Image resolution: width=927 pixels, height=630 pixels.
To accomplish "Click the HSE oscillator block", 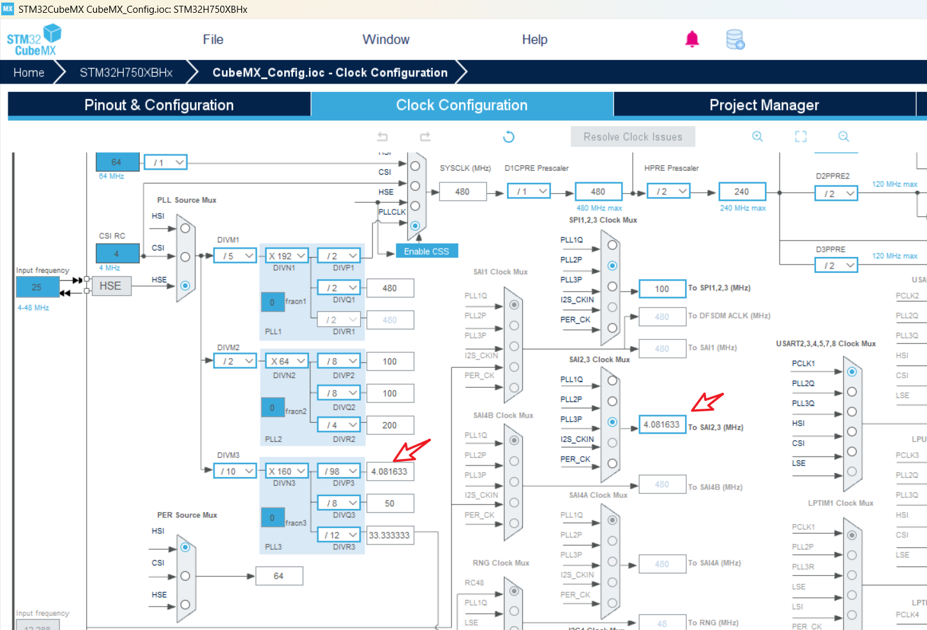I will click(112, 286).
